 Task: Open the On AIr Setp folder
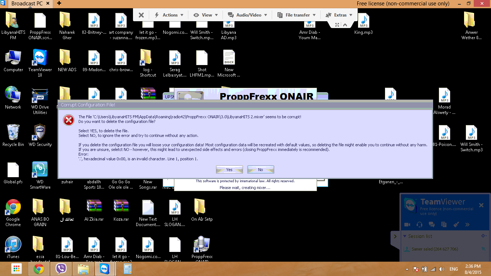202,210
